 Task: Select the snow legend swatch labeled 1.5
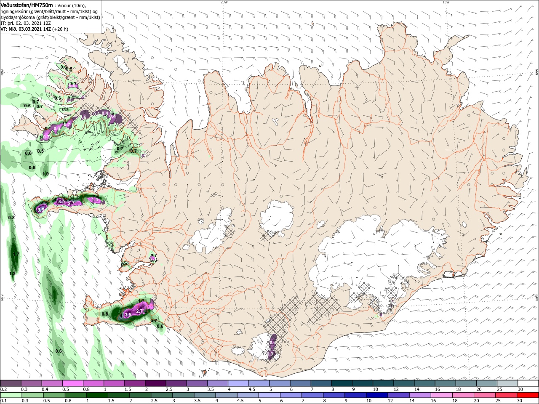(x=135, y=383)
